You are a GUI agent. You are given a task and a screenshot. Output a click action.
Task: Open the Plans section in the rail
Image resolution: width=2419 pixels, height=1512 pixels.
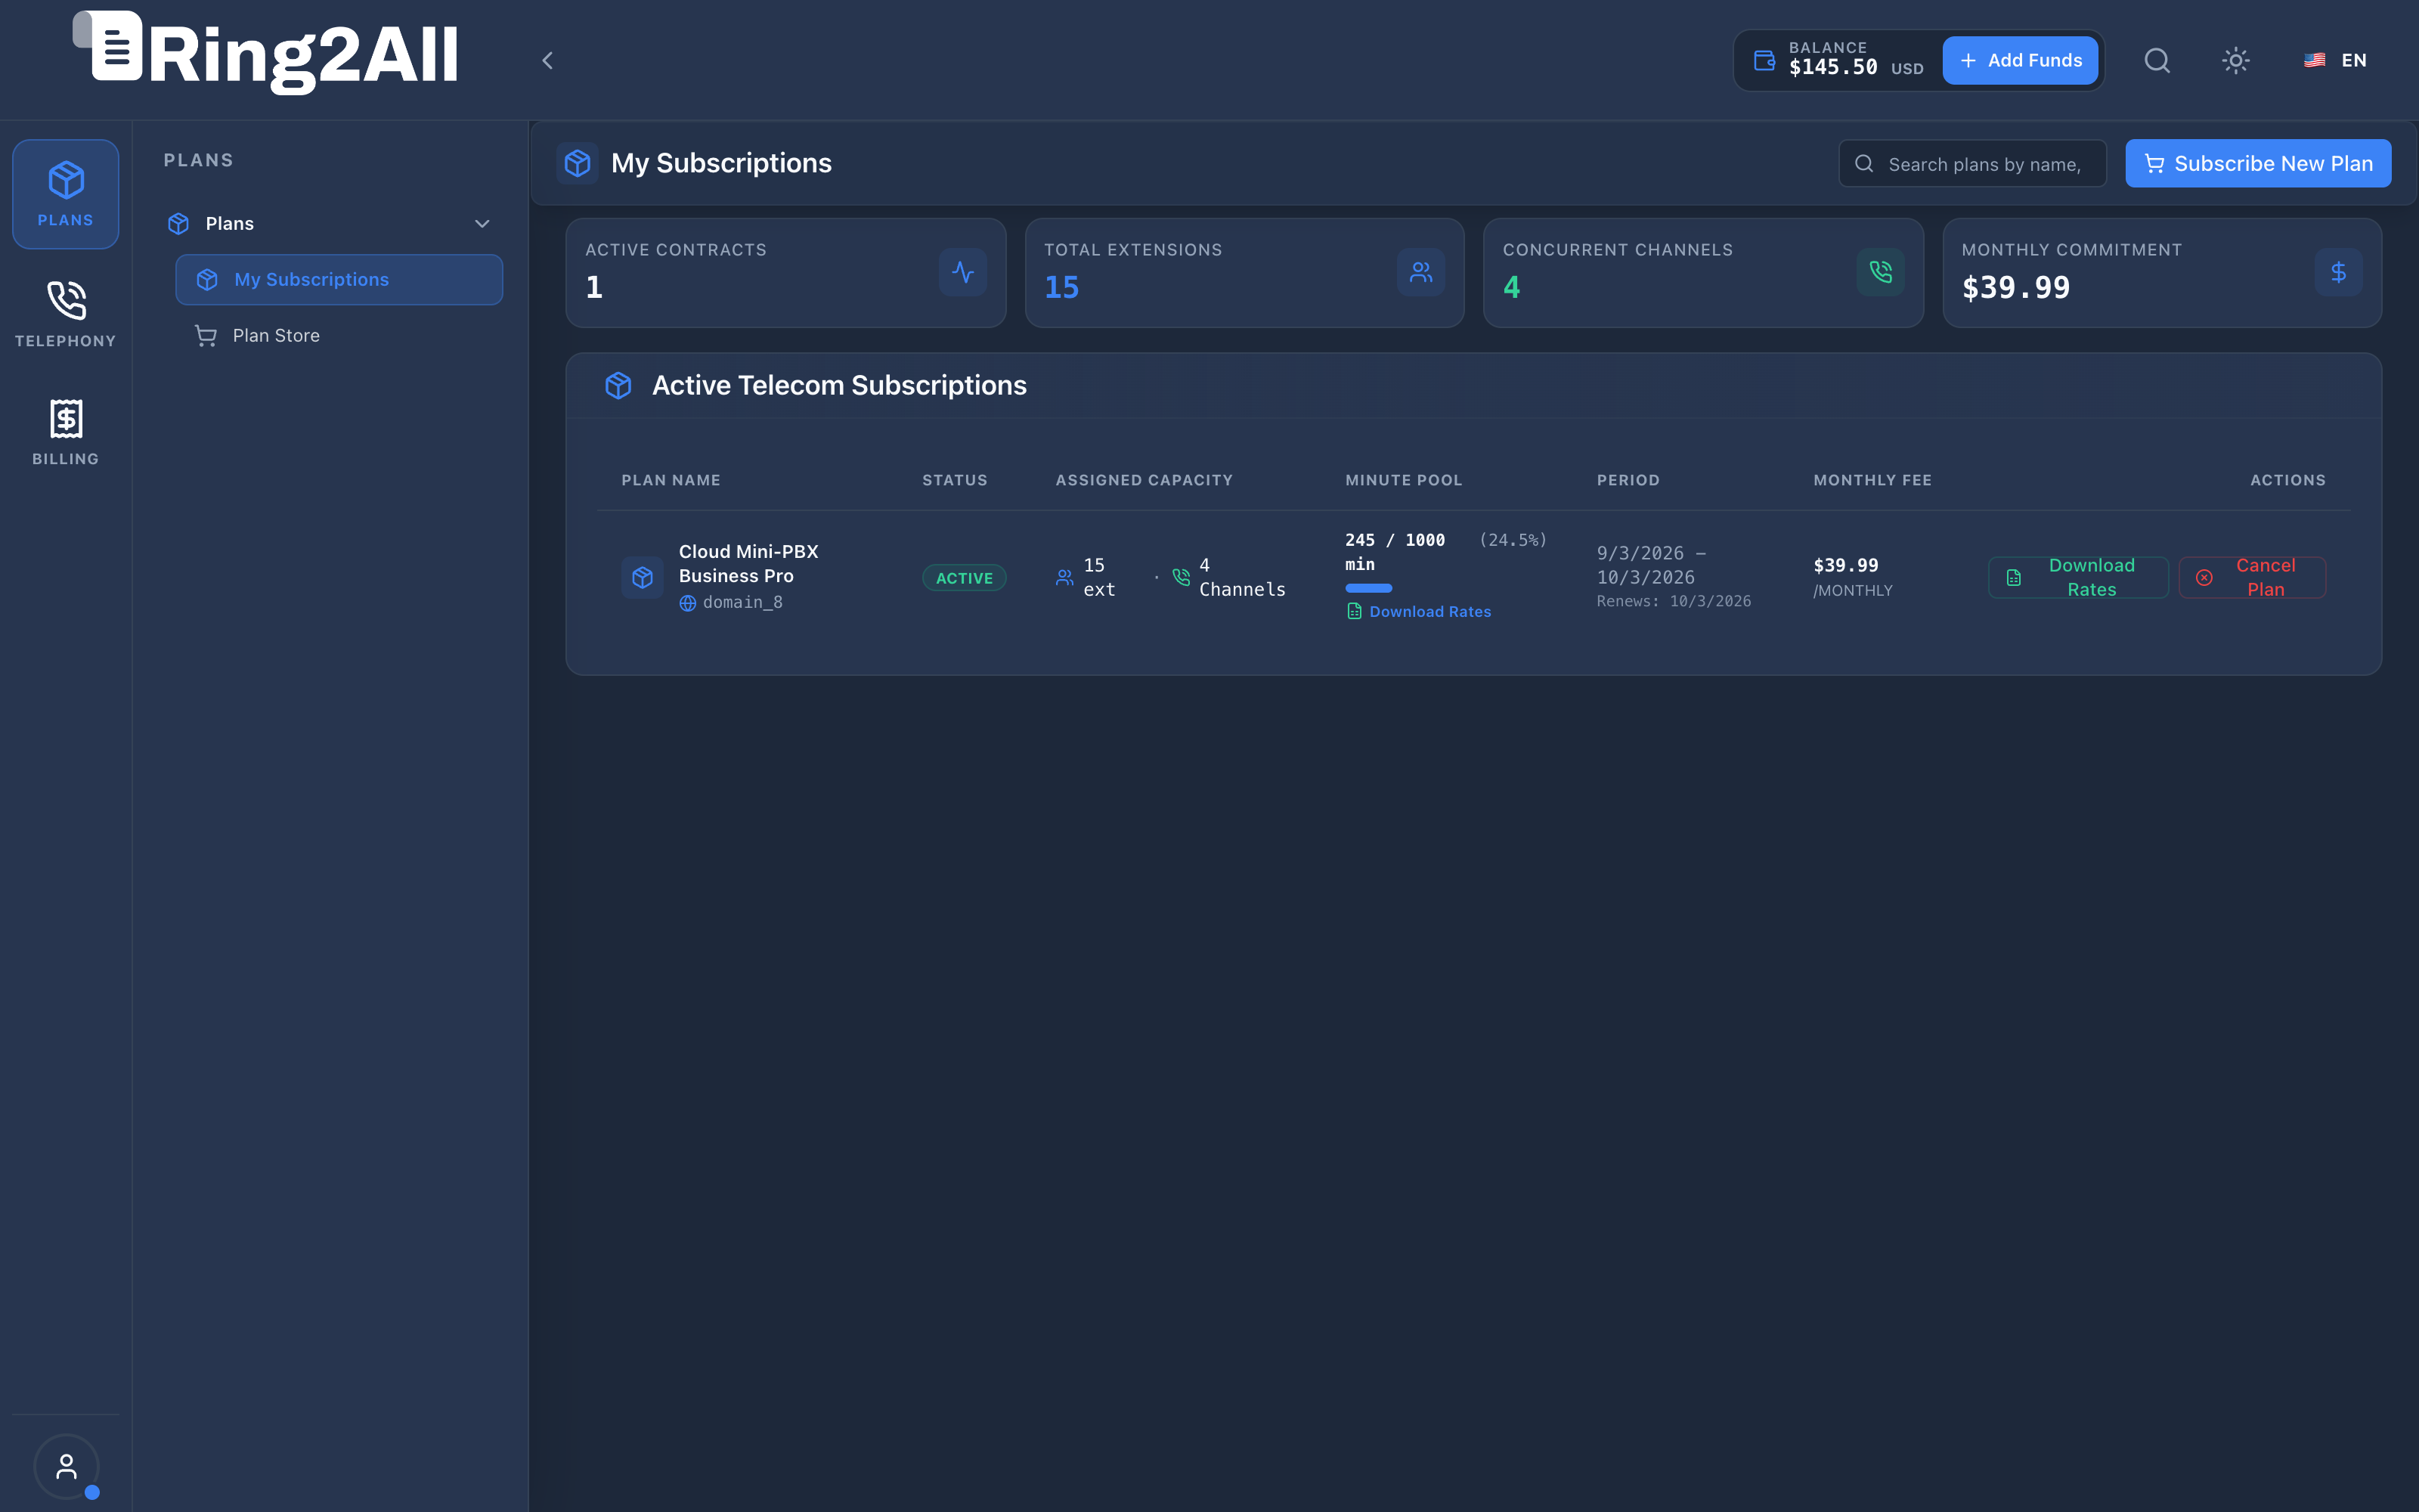[65, 193]
